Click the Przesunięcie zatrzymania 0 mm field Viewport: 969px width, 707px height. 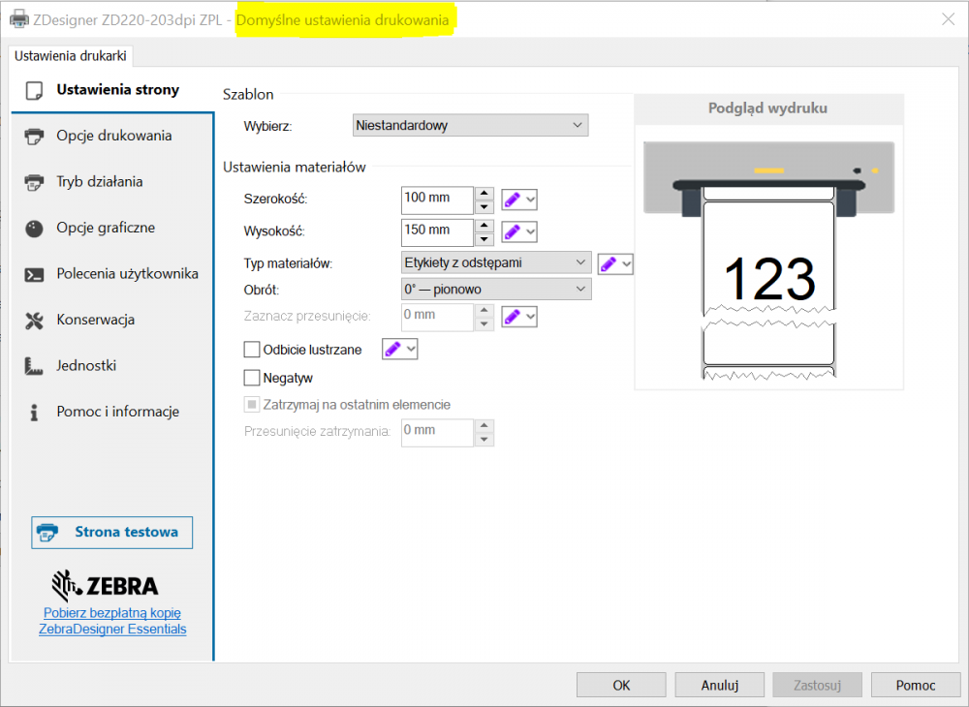437,433
